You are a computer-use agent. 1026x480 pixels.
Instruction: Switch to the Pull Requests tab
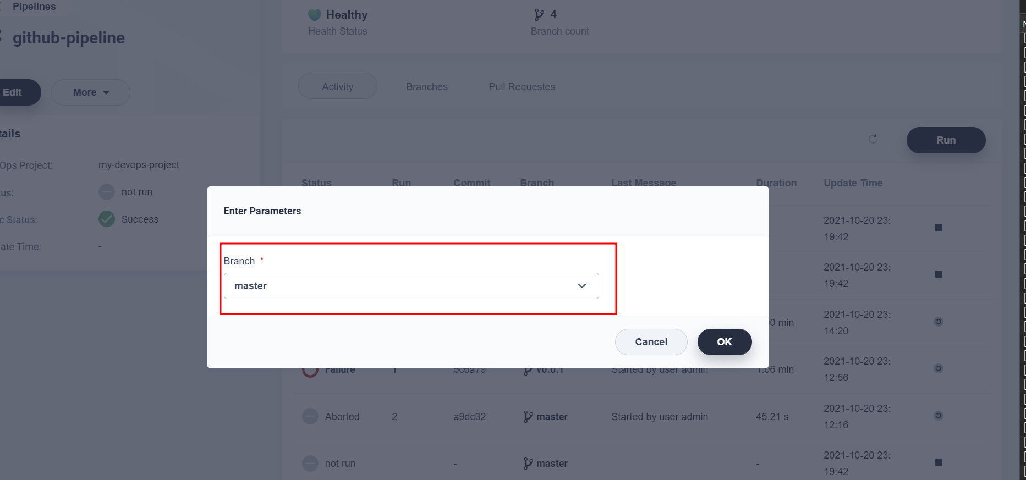(x=522, y=86)
